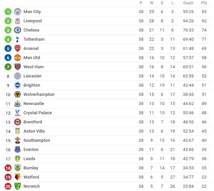Click the Man Utd club crest
214x191 pixels.
tap(17, 58)
